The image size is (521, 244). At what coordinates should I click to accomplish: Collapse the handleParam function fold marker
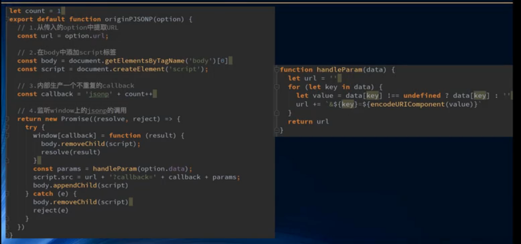tap(277, 70)
